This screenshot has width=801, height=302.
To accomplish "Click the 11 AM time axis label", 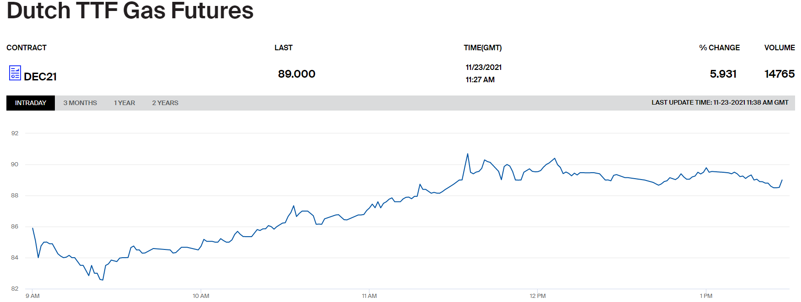I will tap(369, 296).
